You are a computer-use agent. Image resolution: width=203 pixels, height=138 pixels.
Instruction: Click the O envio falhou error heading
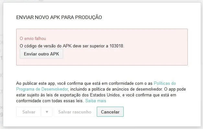pos(33,39)
